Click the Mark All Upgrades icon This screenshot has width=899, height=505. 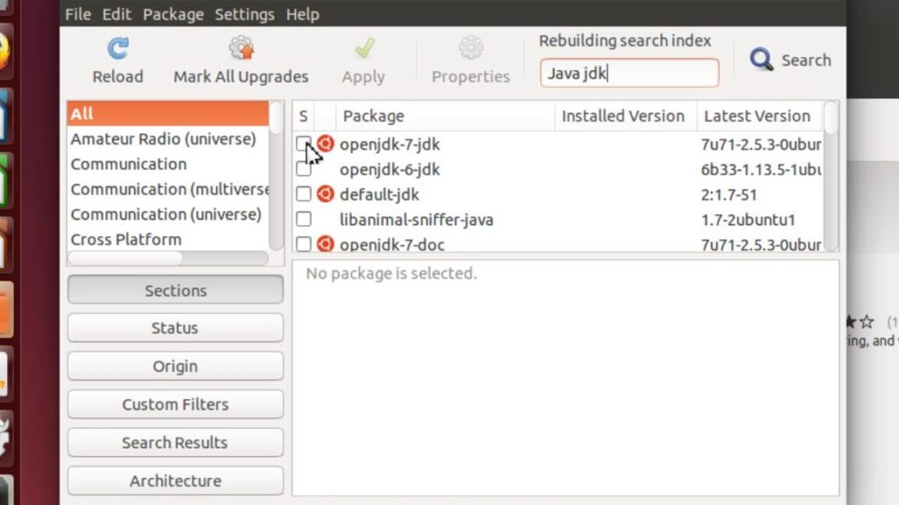(241, 48)
